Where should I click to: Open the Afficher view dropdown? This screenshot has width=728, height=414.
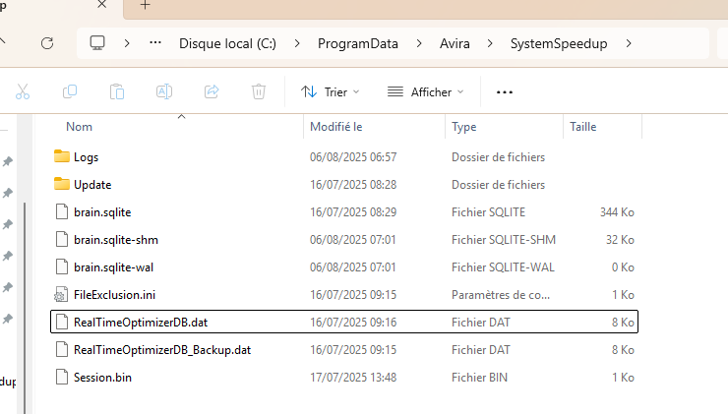425,91
